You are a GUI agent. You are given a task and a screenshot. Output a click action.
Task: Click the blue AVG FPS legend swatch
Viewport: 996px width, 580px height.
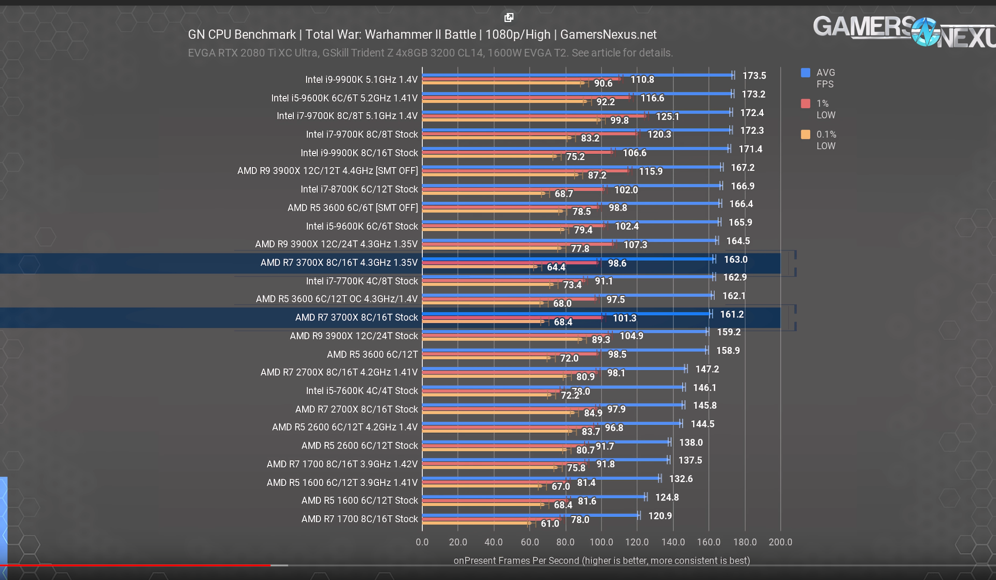805,73
